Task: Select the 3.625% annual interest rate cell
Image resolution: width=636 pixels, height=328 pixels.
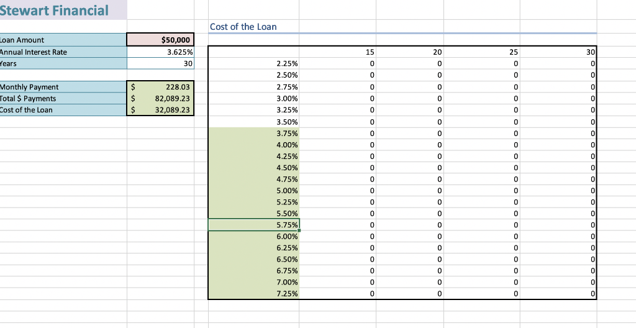Action: (x=160, y=52)
